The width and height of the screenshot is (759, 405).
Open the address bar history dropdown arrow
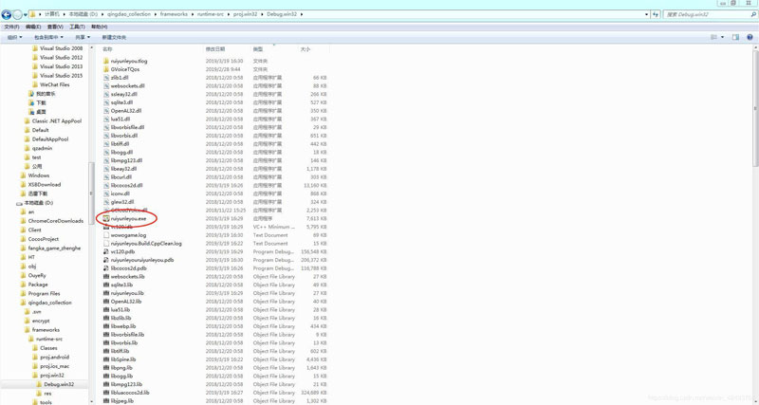[x=647, y=14]
